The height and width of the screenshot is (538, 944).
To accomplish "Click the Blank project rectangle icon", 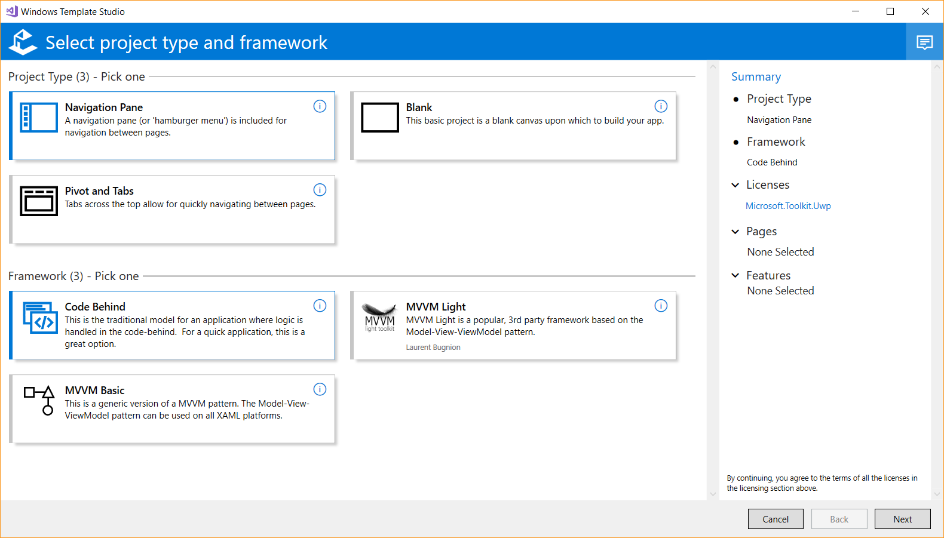I will coord(380,117).
